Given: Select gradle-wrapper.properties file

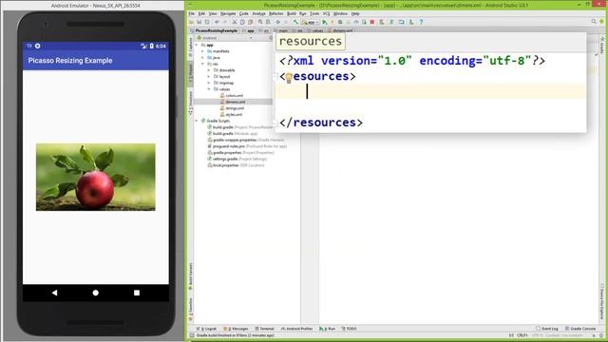Looking at the screenshot, I should (246, 140).
